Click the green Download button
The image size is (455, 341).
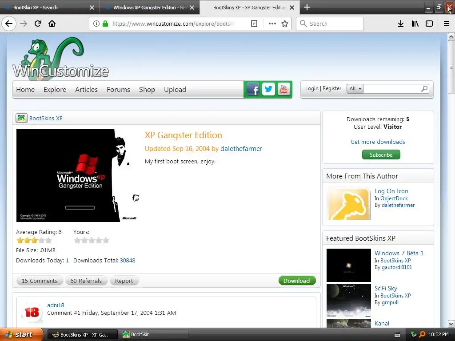(297, 281)
